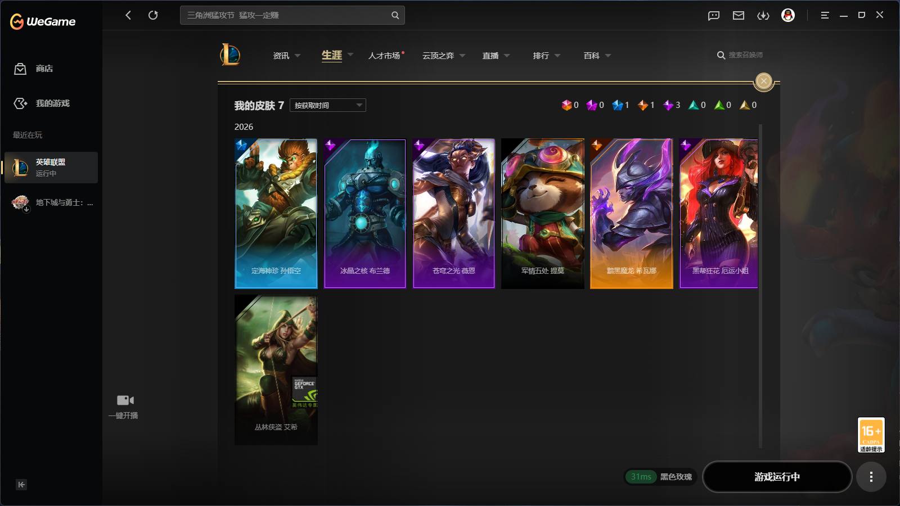Viewport: 900px width, 506px height.
Task: Open the 人才市场 tab
Action: [x=385, y=56]
